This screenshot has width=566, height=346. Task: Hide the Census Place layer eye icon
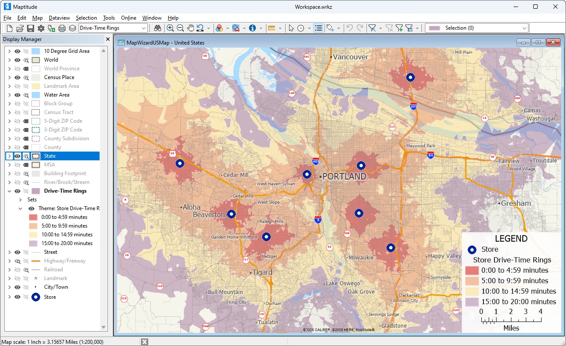point(17,77)
